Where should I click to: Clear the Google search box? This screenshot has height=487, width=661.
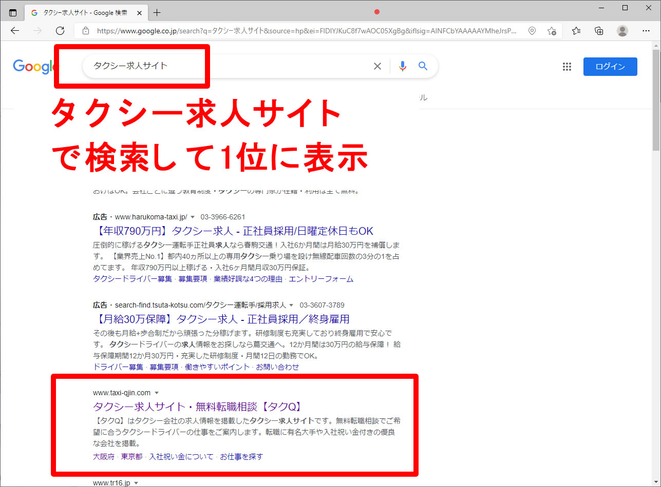(x=377, y=66)
